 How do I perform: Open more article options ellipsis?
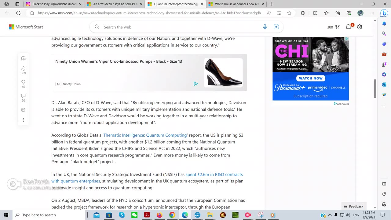pyautogui.click(x=23, y=120)
